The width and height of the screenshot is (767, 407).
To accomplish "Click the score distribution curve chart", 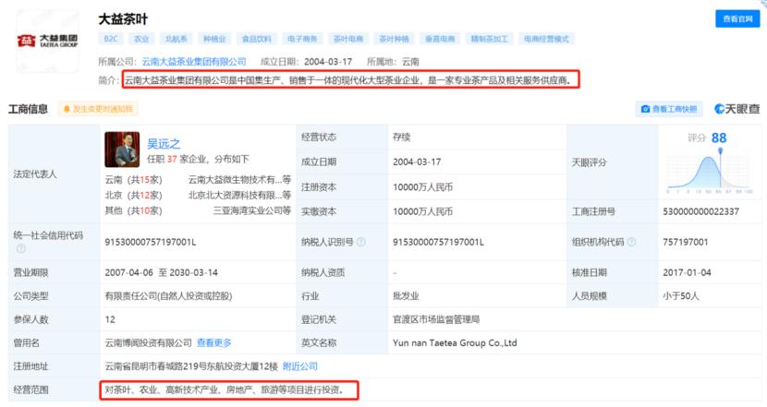I will click(710, 173).
